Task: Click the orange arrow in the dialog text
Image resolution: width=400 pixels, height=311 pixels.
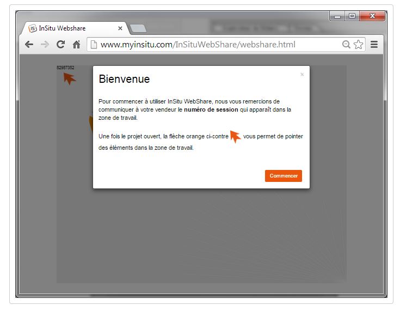Action: [x=235, y=136]
